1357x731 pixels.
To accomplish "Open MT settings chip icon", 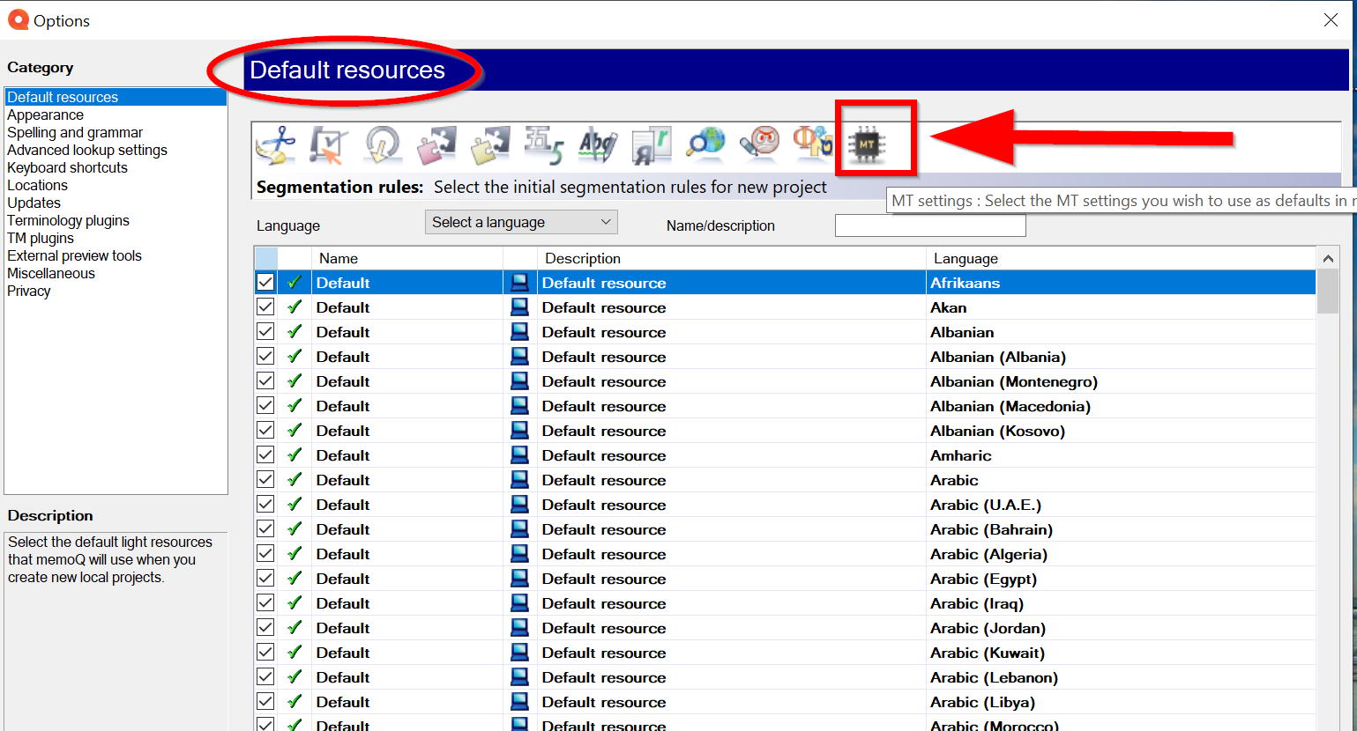I will click(867, 144).
